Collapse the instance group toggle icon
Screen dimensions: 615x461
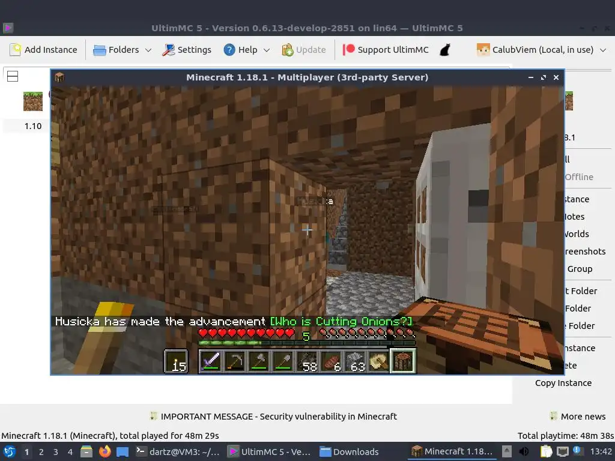(13, 76)
